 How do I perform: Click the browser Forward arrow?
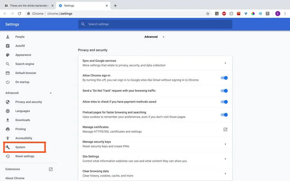(12, 14)
